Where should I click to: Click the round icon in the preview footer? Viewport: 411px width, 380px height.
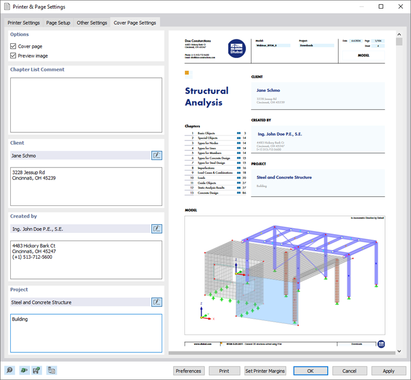coord(381,344)
